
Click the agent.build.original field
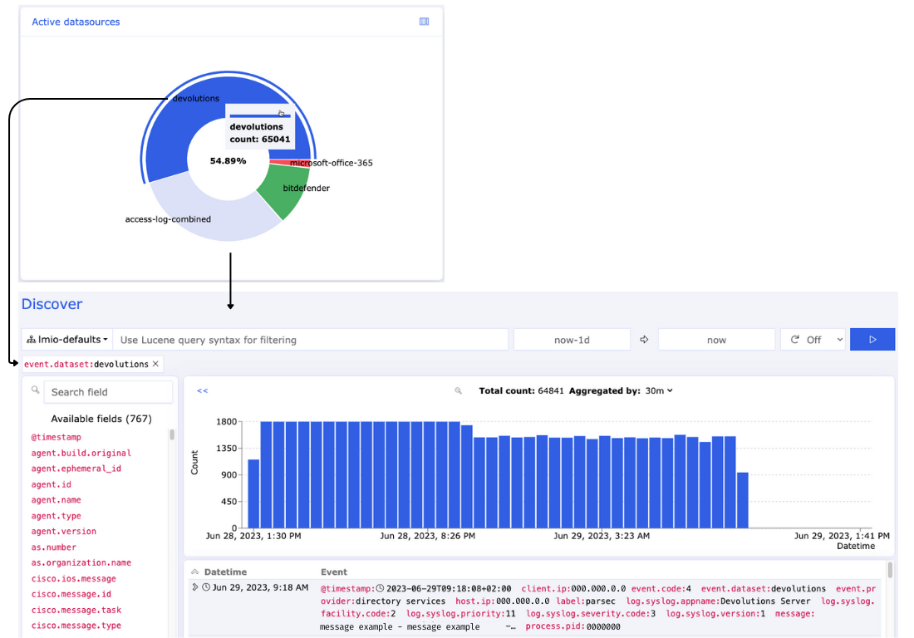[81, 453]
